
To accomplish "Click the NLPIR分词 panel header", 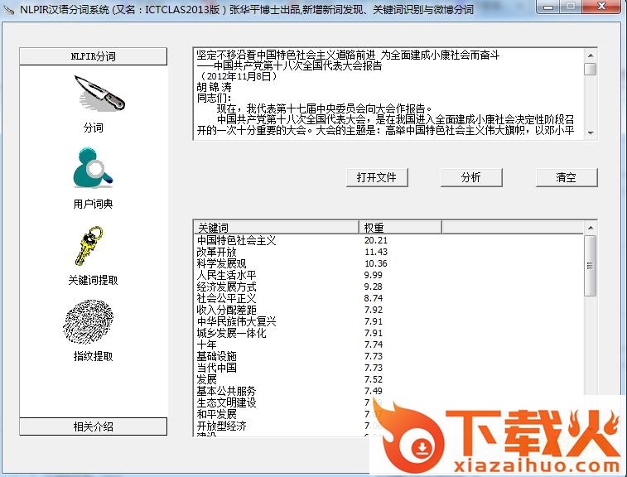I will [x=93, y=56].
